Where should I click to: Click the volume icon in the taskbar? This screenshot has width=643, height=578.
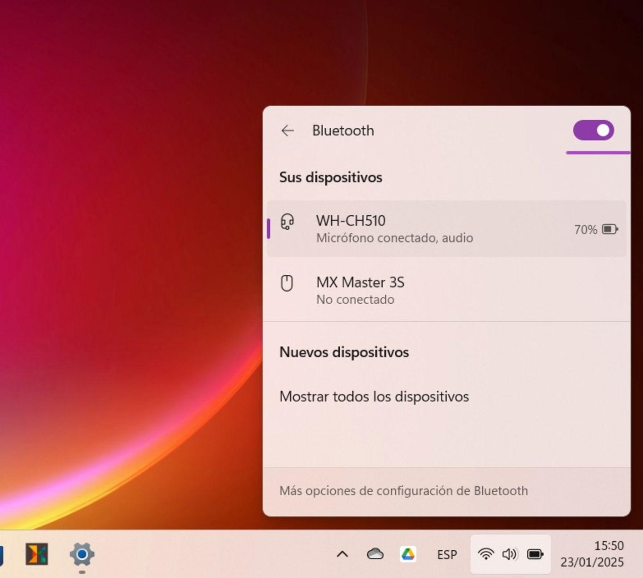pyautogui.click(x=509, y=555)
